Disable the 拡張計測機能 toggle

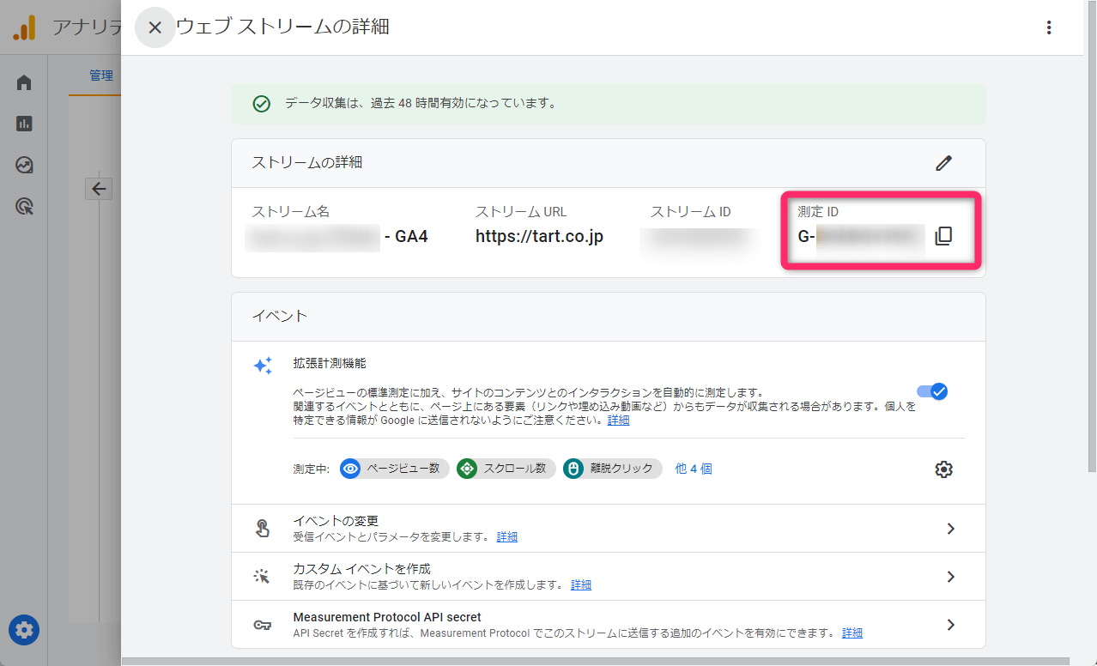930,391
